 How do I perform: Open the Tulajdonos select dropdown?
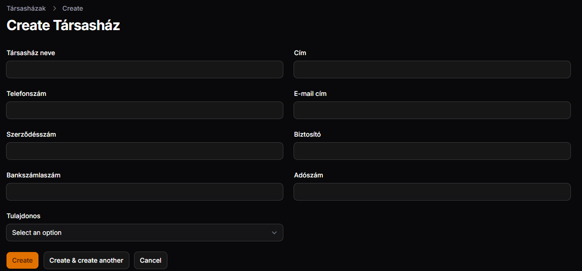coord(145,233)
